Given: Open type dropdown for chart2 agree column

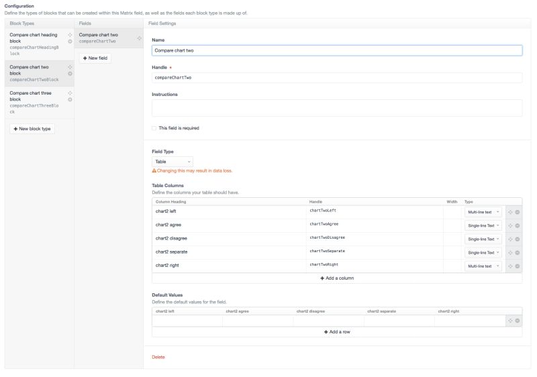Looking at the screenshot, I should tap(483, 226).
